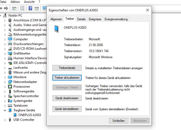Click the Bildverarbeitungsgeräte scanner icon
This screenshot has height=130, width=181.
10,34
